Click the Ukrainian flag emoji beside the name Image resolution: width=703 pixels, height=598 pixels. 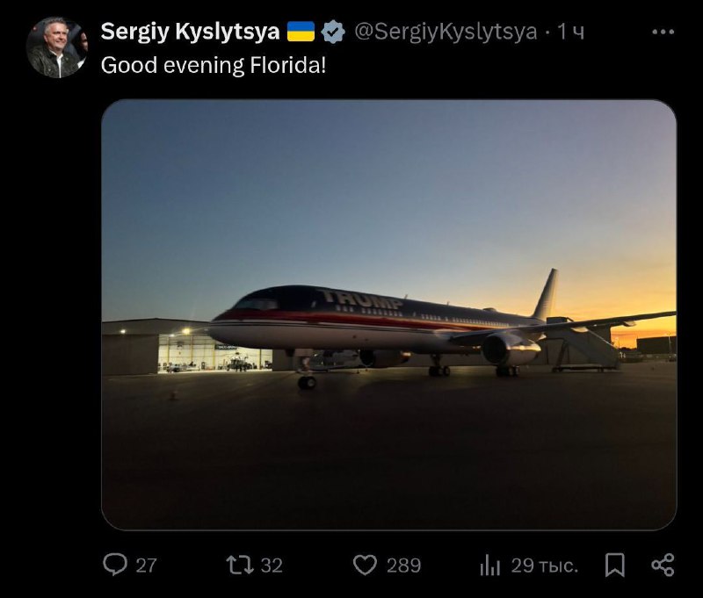[x=301, y=32]
